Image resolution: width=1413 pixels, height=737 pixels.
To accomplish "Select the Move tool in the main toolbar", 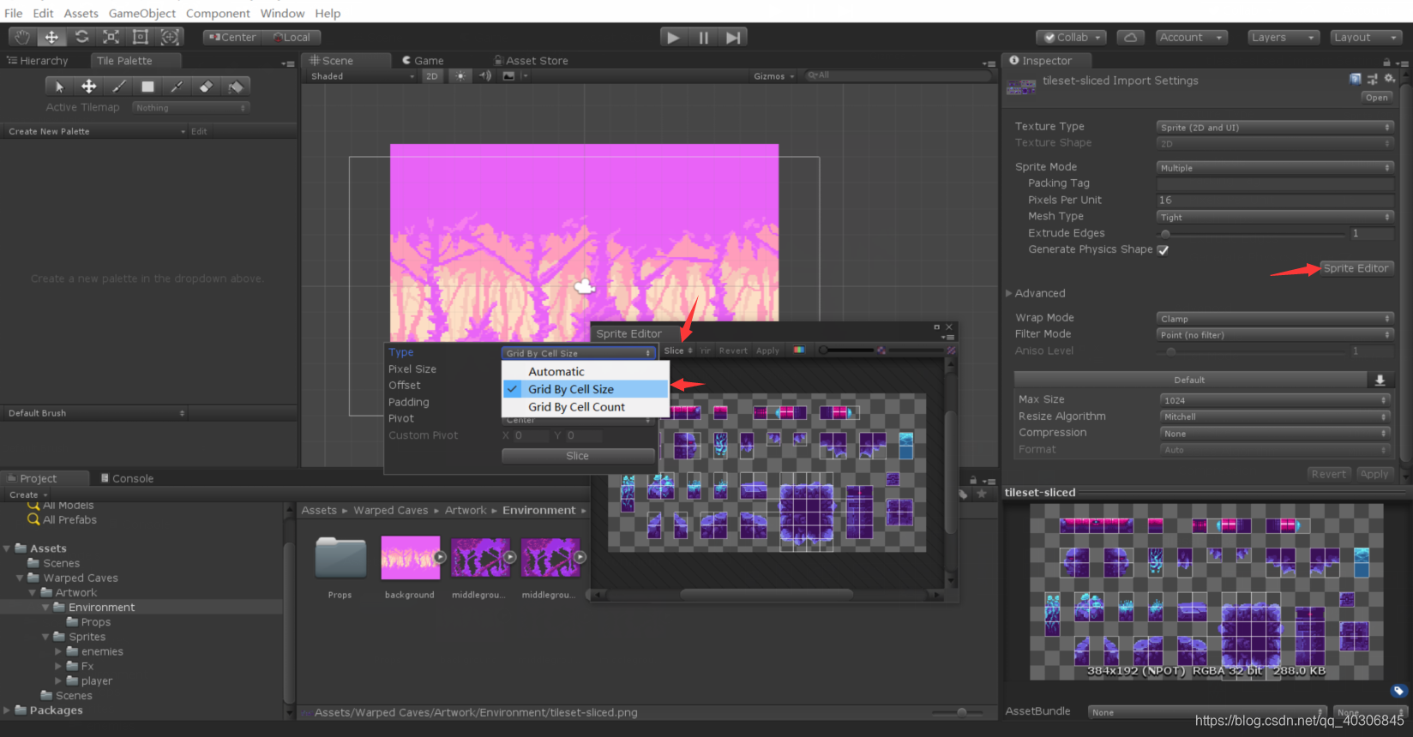I will click(51, 37).
